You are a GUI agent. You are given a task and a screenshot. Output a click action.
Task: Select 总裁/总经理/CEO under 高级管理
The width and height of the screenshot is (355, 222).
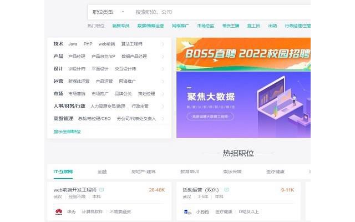pyautogui.click(x=94, y=119)
